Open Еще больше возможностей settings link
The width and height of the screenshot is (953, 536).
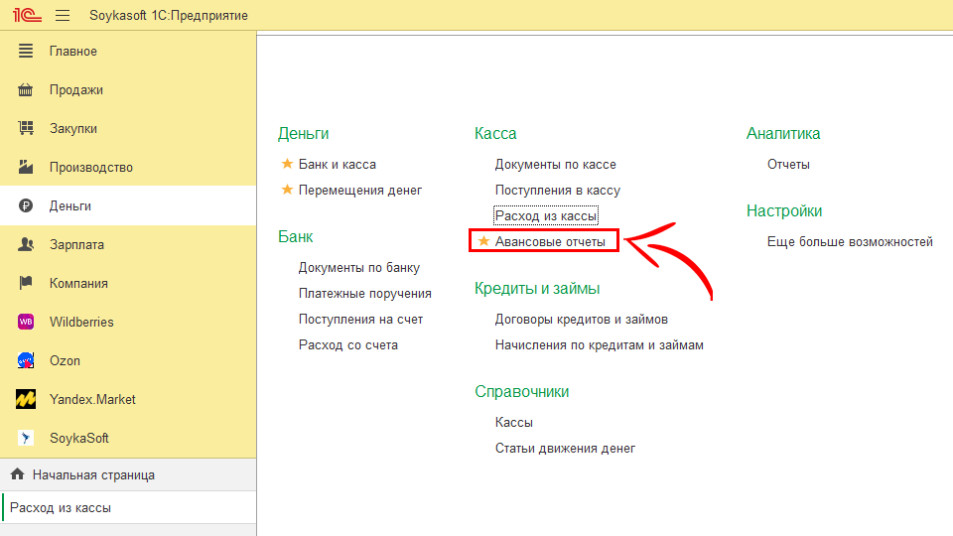[x=850, y=241]
